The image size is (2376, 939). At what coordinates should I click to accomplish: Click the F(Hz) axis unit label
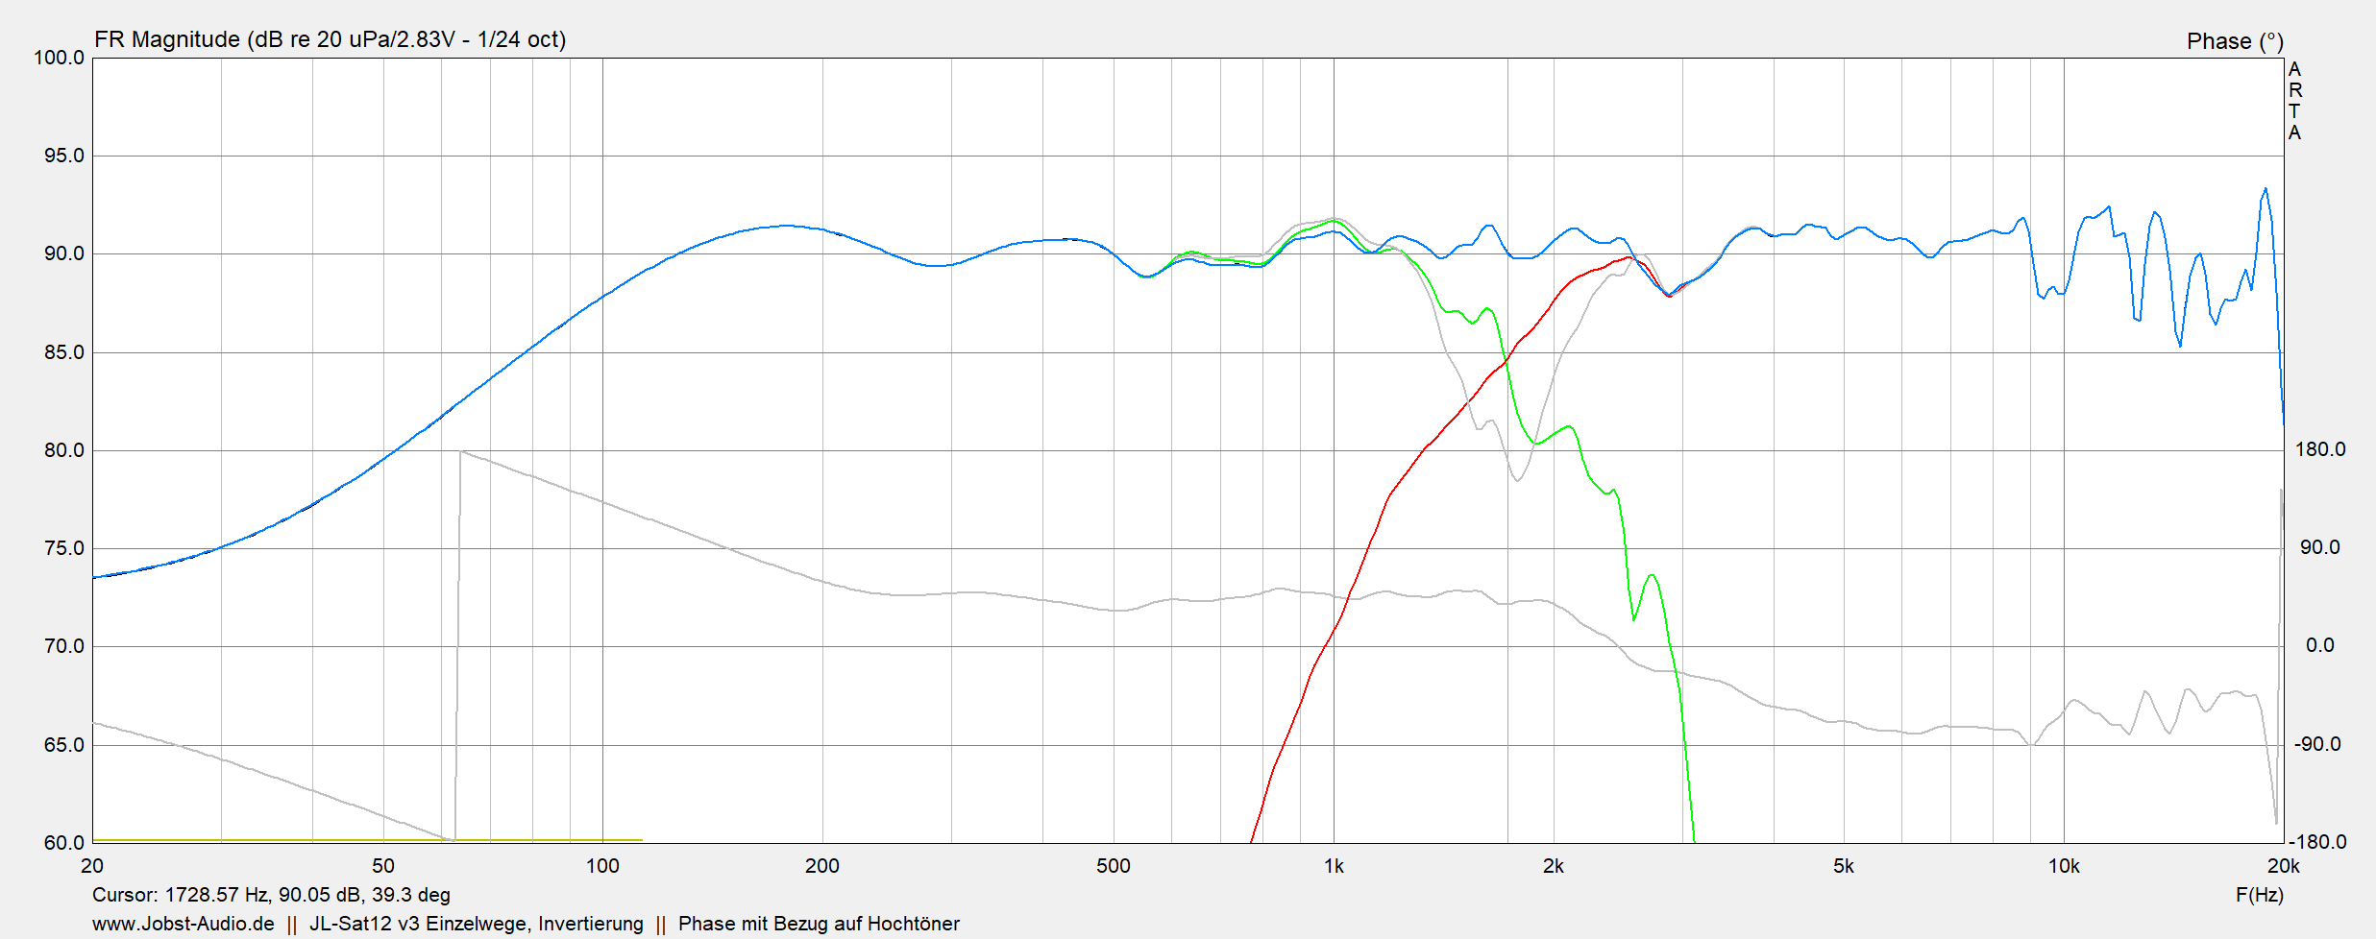tap(2259, 895)
